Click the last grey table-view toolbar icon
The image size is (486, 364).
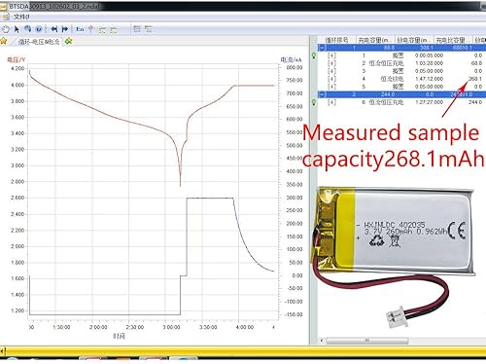point(148,29)
